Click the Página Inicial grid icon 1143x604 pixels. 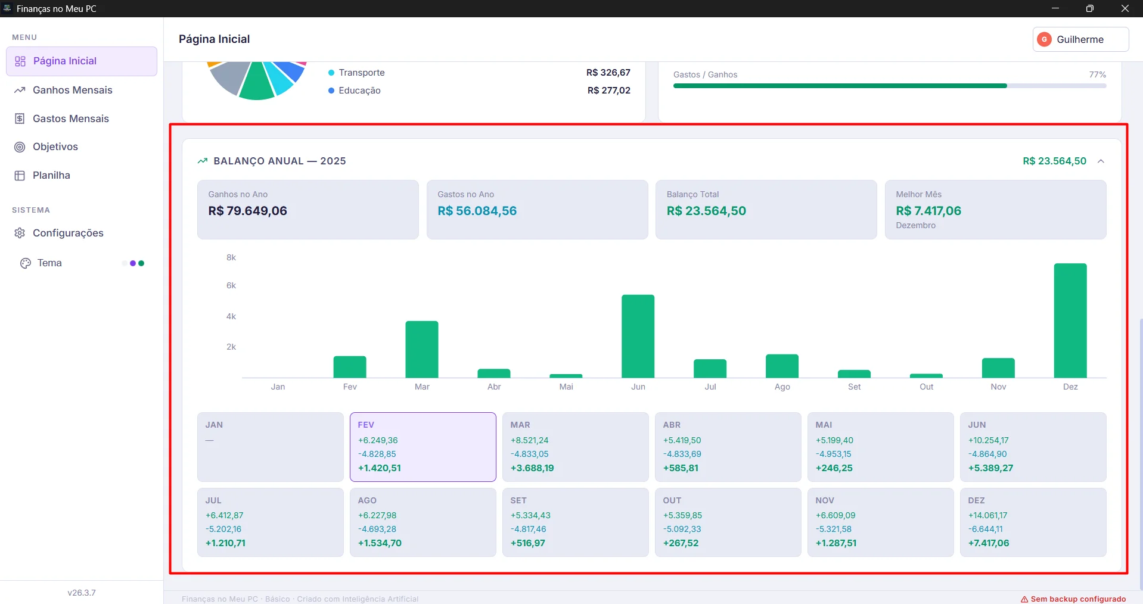coord(20,61)
